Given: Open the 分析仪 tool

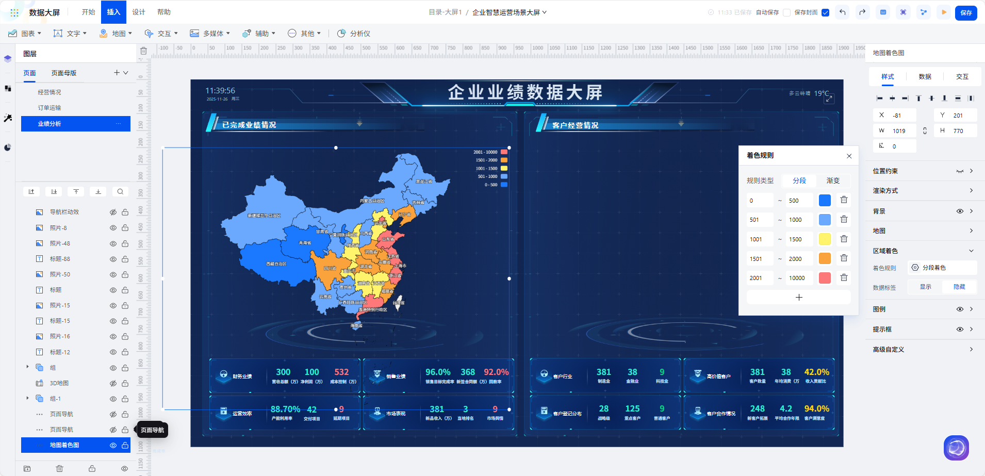Looking at the screenshot, I should pyautogui.click(x=354, y=34).
